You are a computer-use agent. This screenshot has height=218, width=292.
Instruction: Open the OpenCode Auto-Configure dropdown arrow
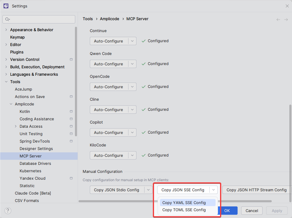132,87
